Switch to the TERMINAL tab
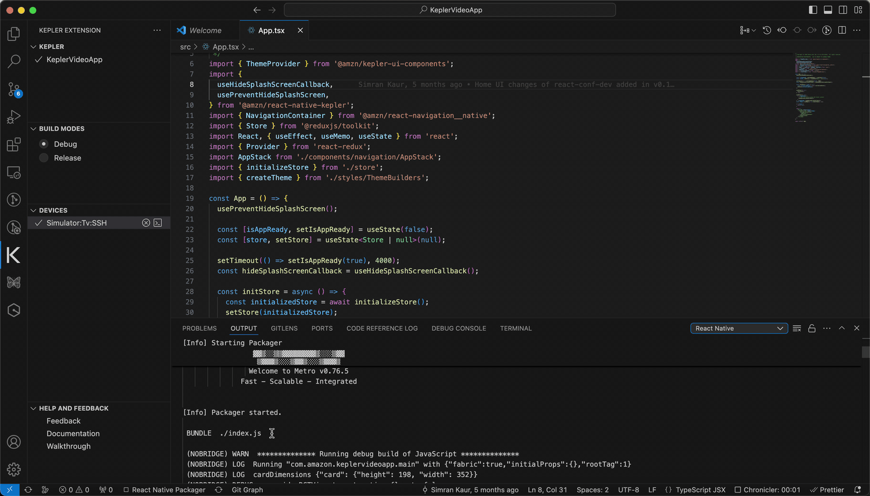The width and height of the screenshot is (870, 496). [x=515, y=328]
